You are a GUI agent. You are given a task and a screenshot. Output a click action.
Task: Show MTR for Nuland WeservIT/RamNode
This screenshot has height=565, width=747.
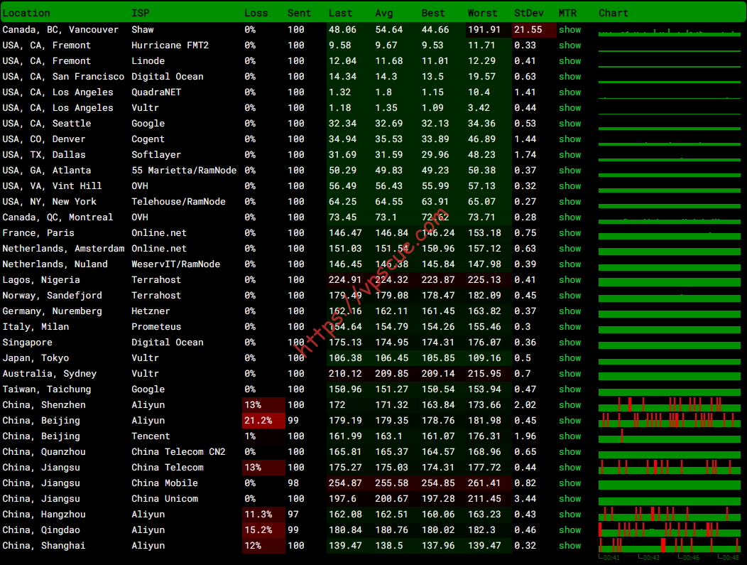click(569, 264)
